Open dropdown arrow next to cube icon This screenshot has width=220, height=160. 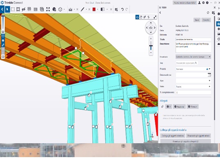coord(64,9)
